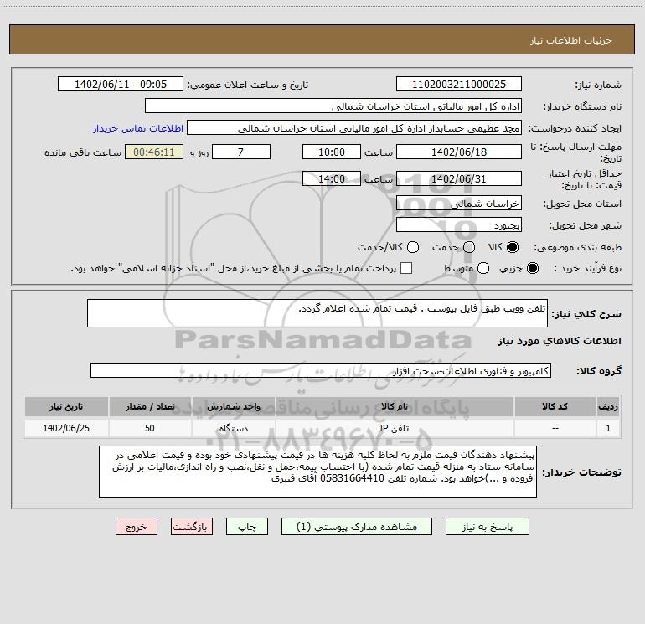Screen dimensions: 645x624
Task: Click the نام دستگاه خریدار label
Action: (x=582, y=107)
